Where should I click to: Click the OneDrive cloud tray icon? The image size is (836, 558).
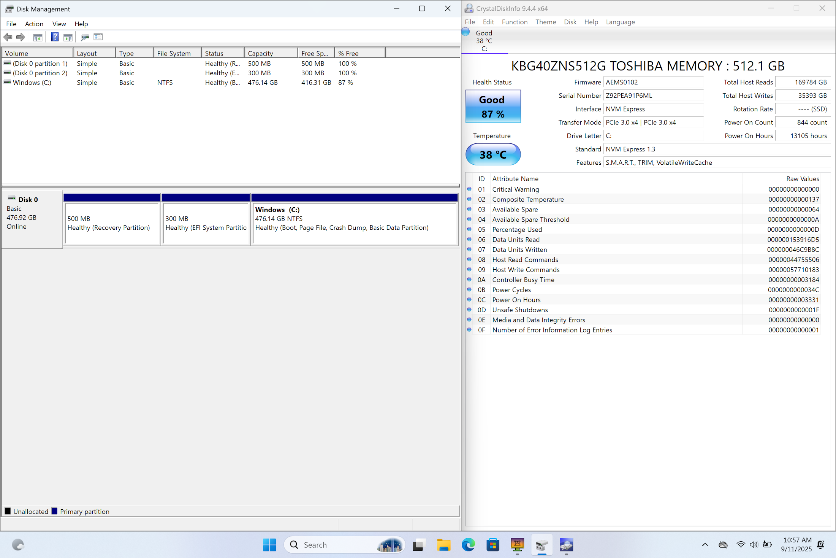tap(723, 545)
